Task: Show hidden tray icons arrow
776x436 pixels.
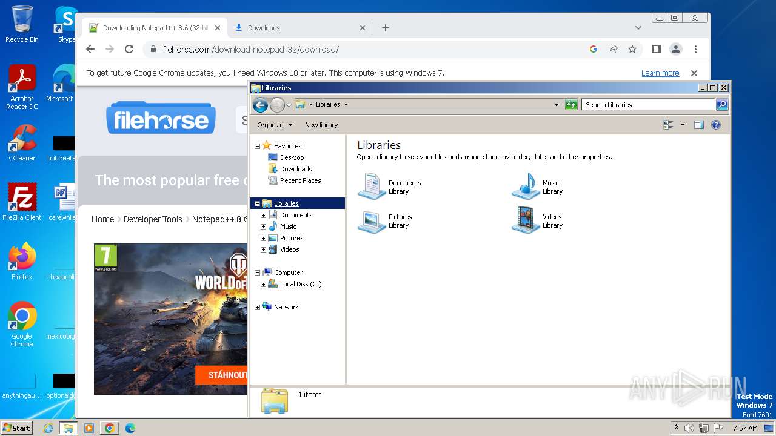Action: pyautogui.click(x=676, y=428)
